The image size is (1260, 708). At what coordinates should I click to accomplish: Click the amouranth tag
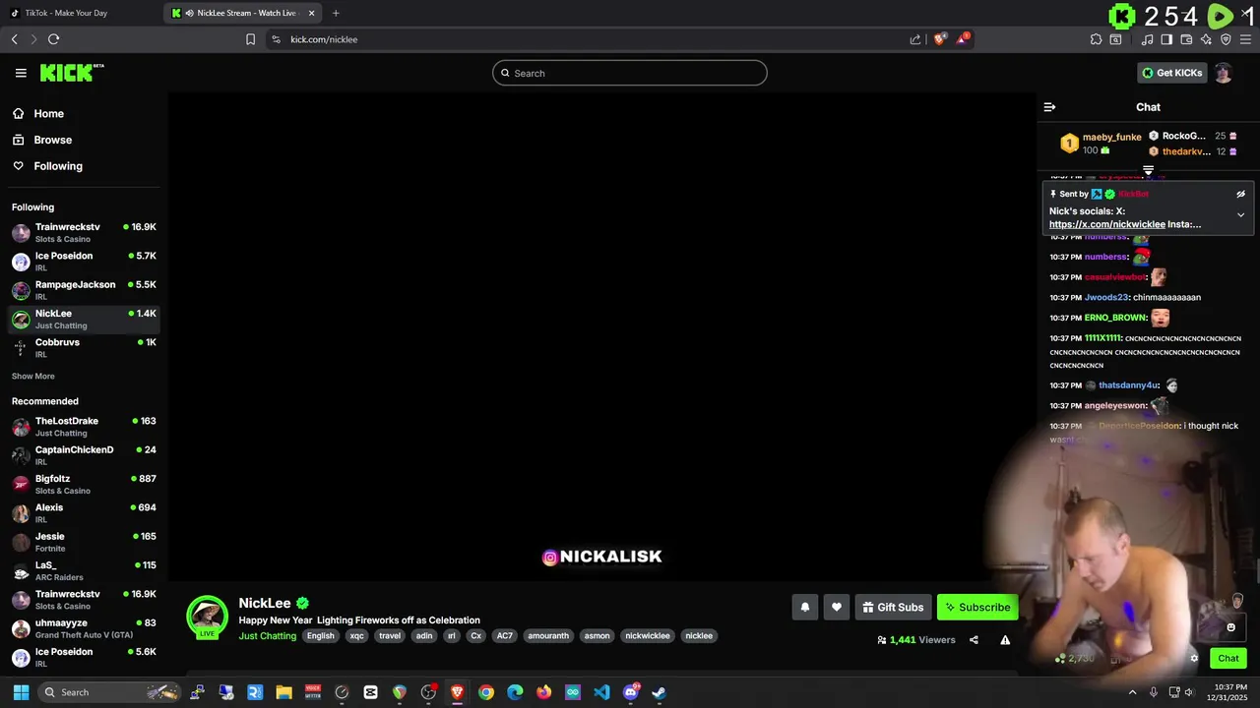pyautogui.click(x=548, y=636)
